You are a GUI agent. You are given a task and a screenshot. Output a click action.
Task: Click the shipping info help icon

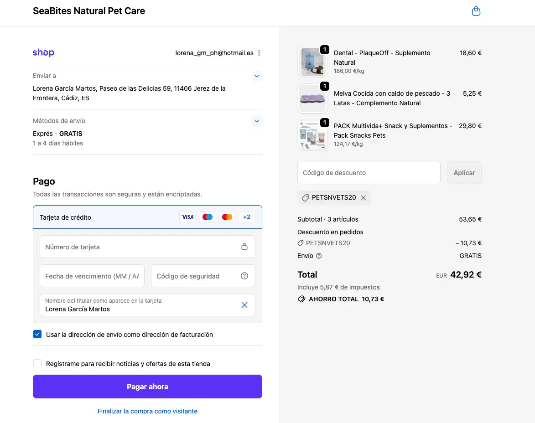coord(319,256)
